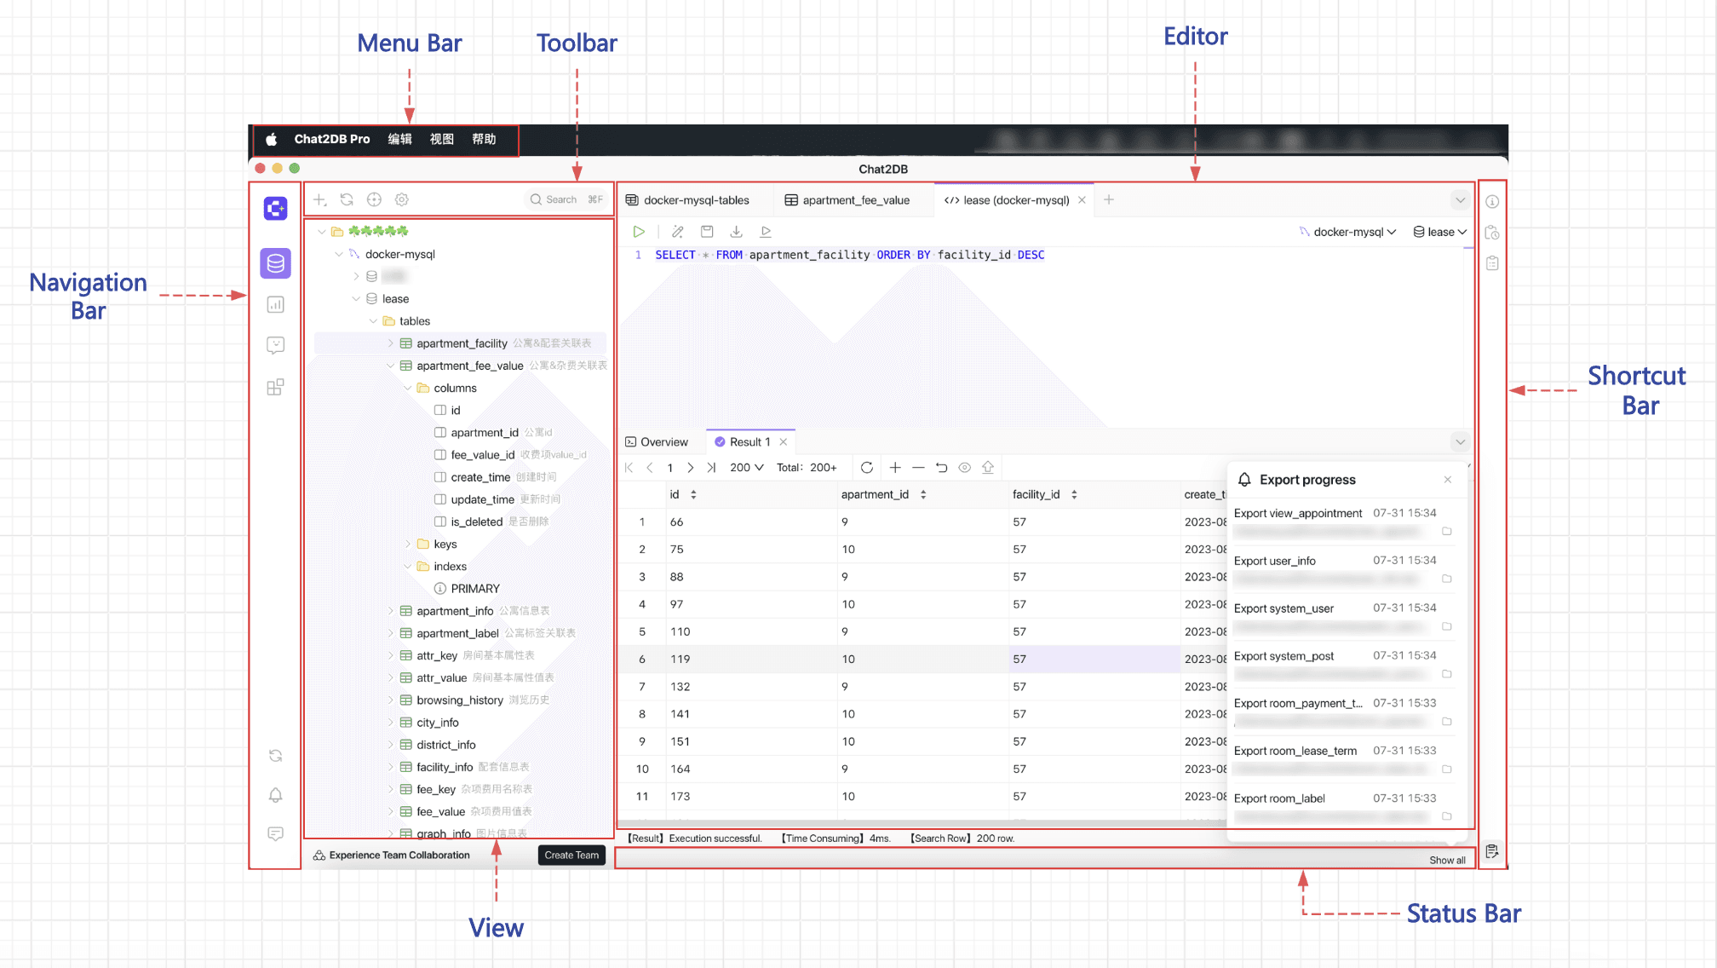Open the docker-mysql connection dropdown in editor
This screenshot has height=968, width=1717.
pos(1348,232)
